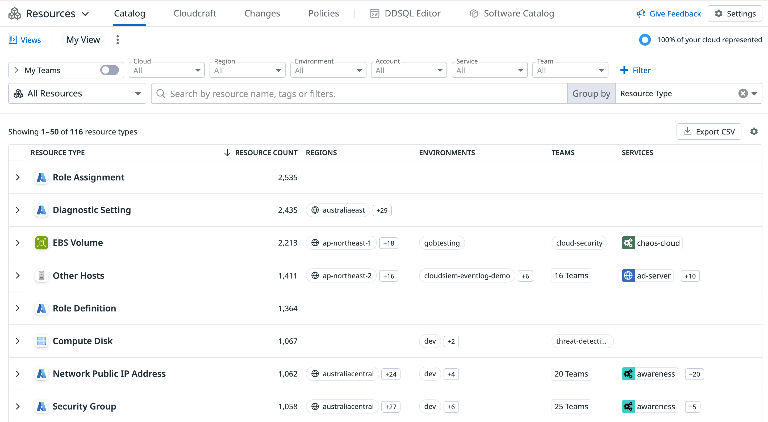Clear the Resource Type group-by selection

click(x=743, y=93)
